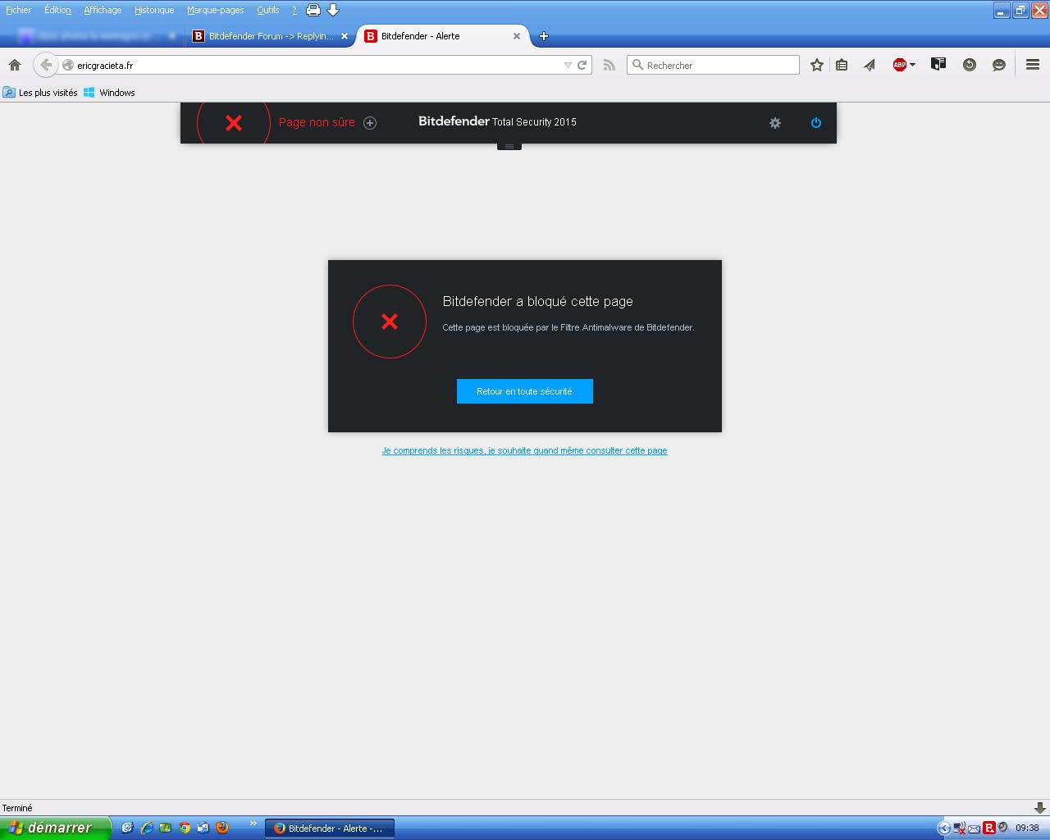The image size is (1050, 840).
Task: Open the Adblock Plus dropdown arrow
Action: tap(912, 65)
